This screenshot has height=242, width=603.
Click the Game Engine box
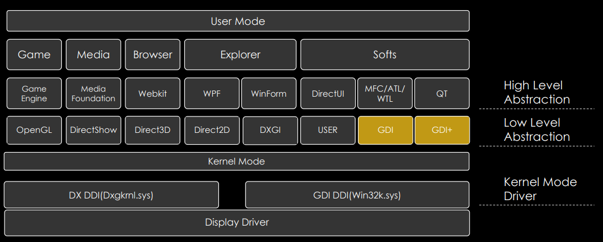34,93
